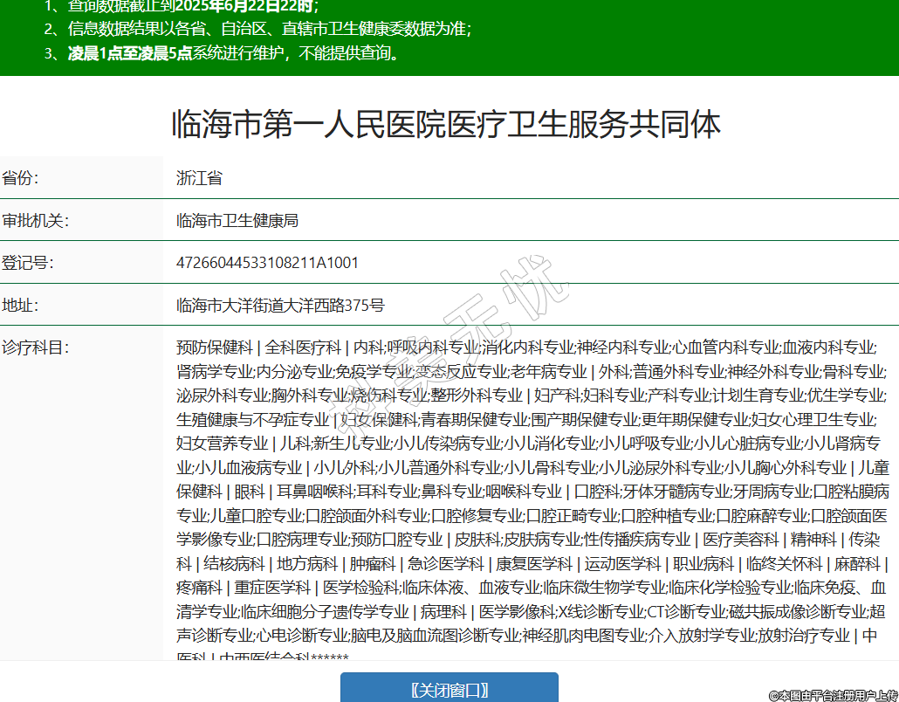This screenshot has height=702, width=899.
Task: Select the 浙江省 province value
Action: coord(199,178)
